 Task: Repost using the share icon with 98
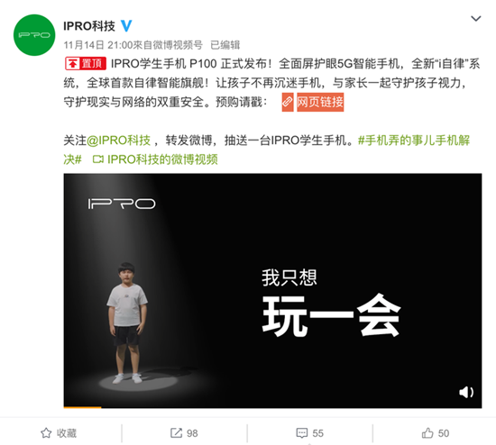click(176, 432)
